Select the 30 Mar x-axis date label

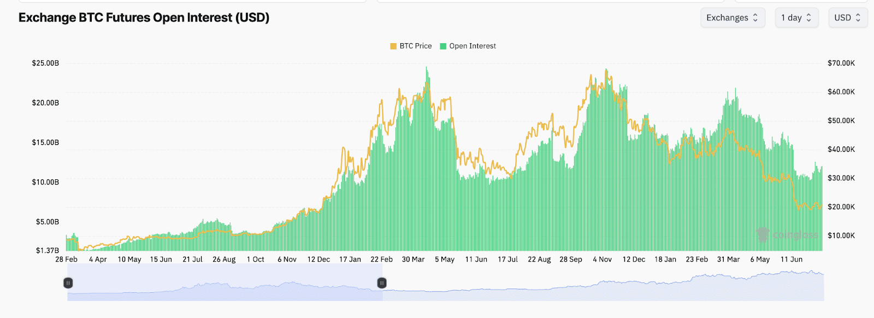pyautogui.click(x=413, y=260)
